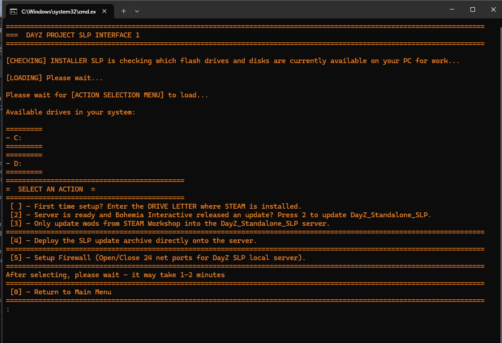Open a new terminal tab

click(x=123, y=11)
